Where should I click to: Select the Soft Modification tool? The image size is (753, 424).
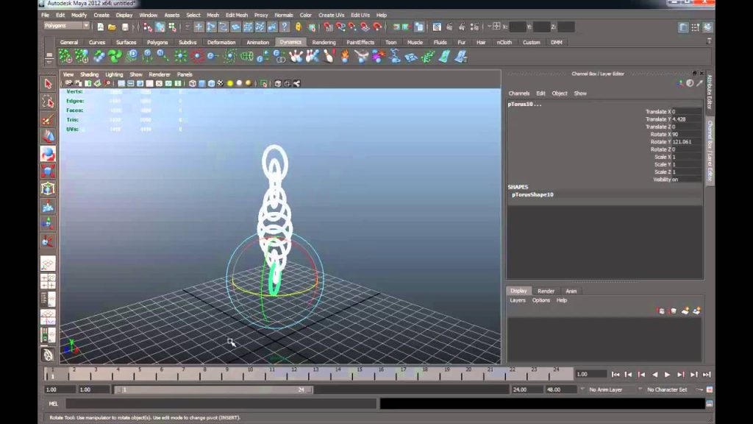48,207
